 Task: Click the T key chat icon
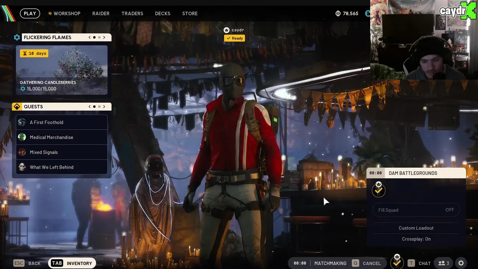[x=411, y=263]
